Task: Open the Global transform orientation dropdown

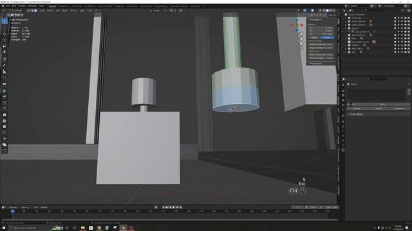Action: [156, 10]
